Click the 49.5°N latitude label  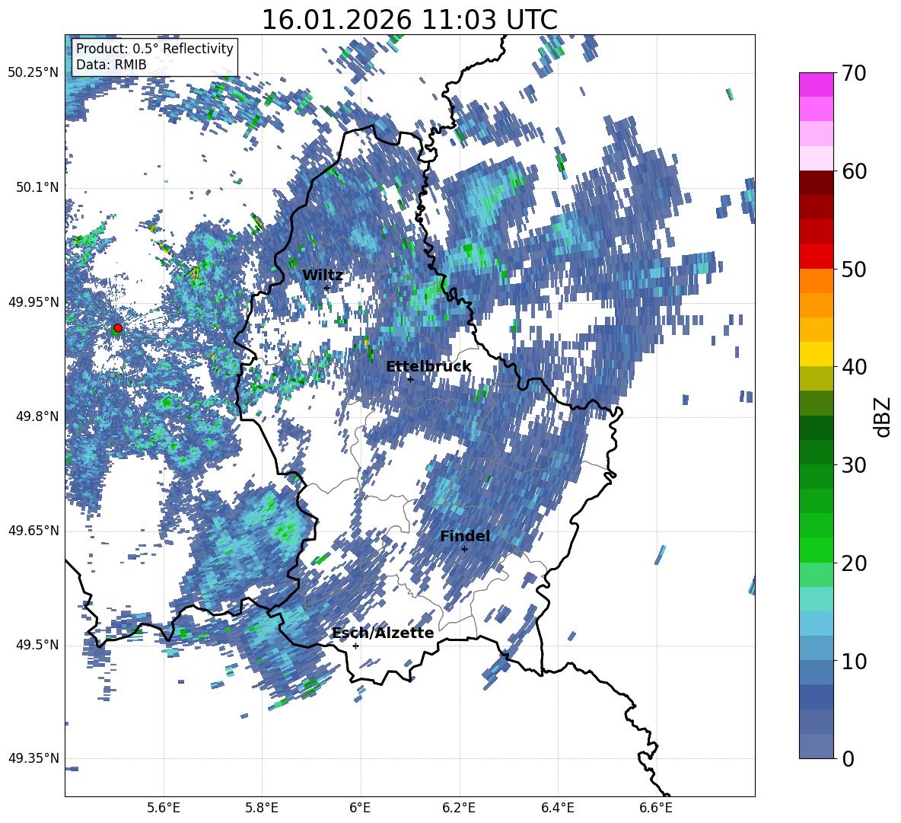(37, 645)
